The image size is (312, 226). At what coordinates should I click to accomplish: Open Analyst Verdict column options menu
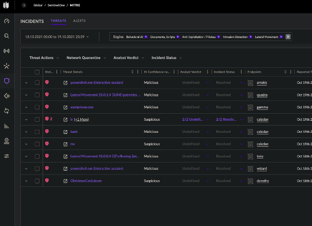point(207,72)
